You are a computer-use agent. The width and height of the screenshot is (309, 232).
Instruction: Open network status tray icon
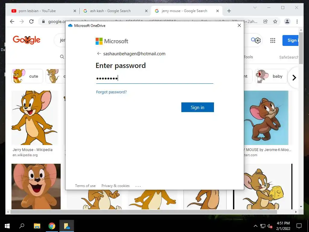[x=263, y=226]
